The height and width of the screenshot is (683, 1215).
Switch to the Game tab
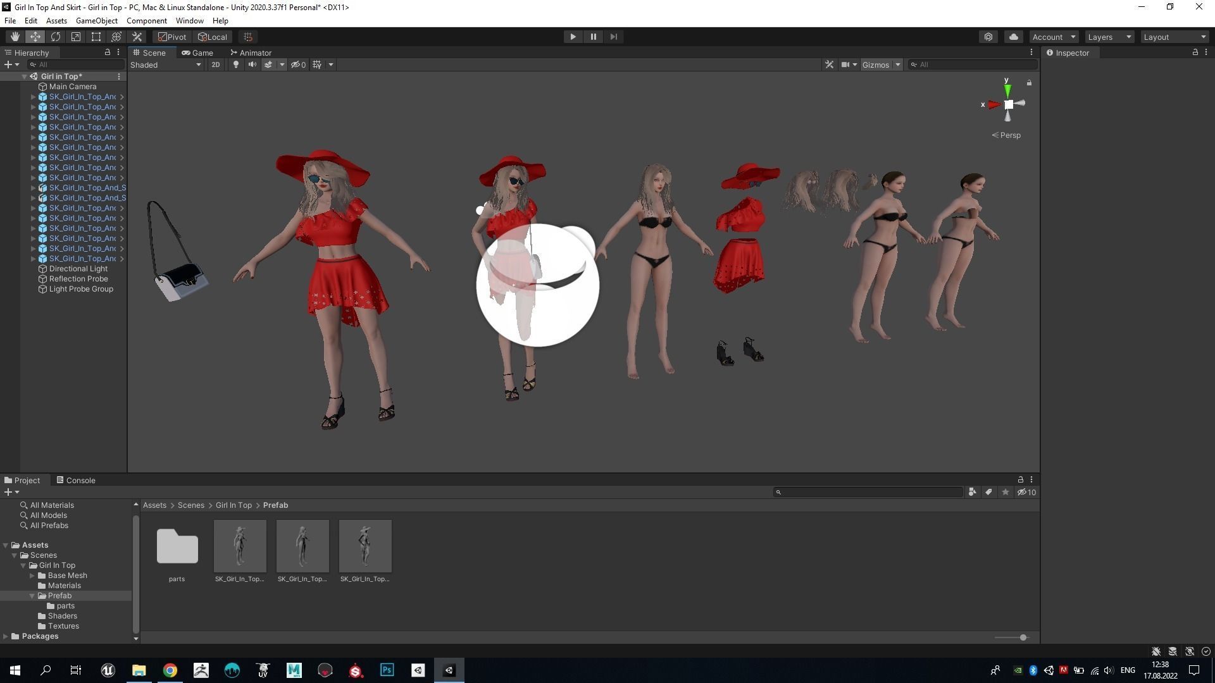[x=197, y=52]
